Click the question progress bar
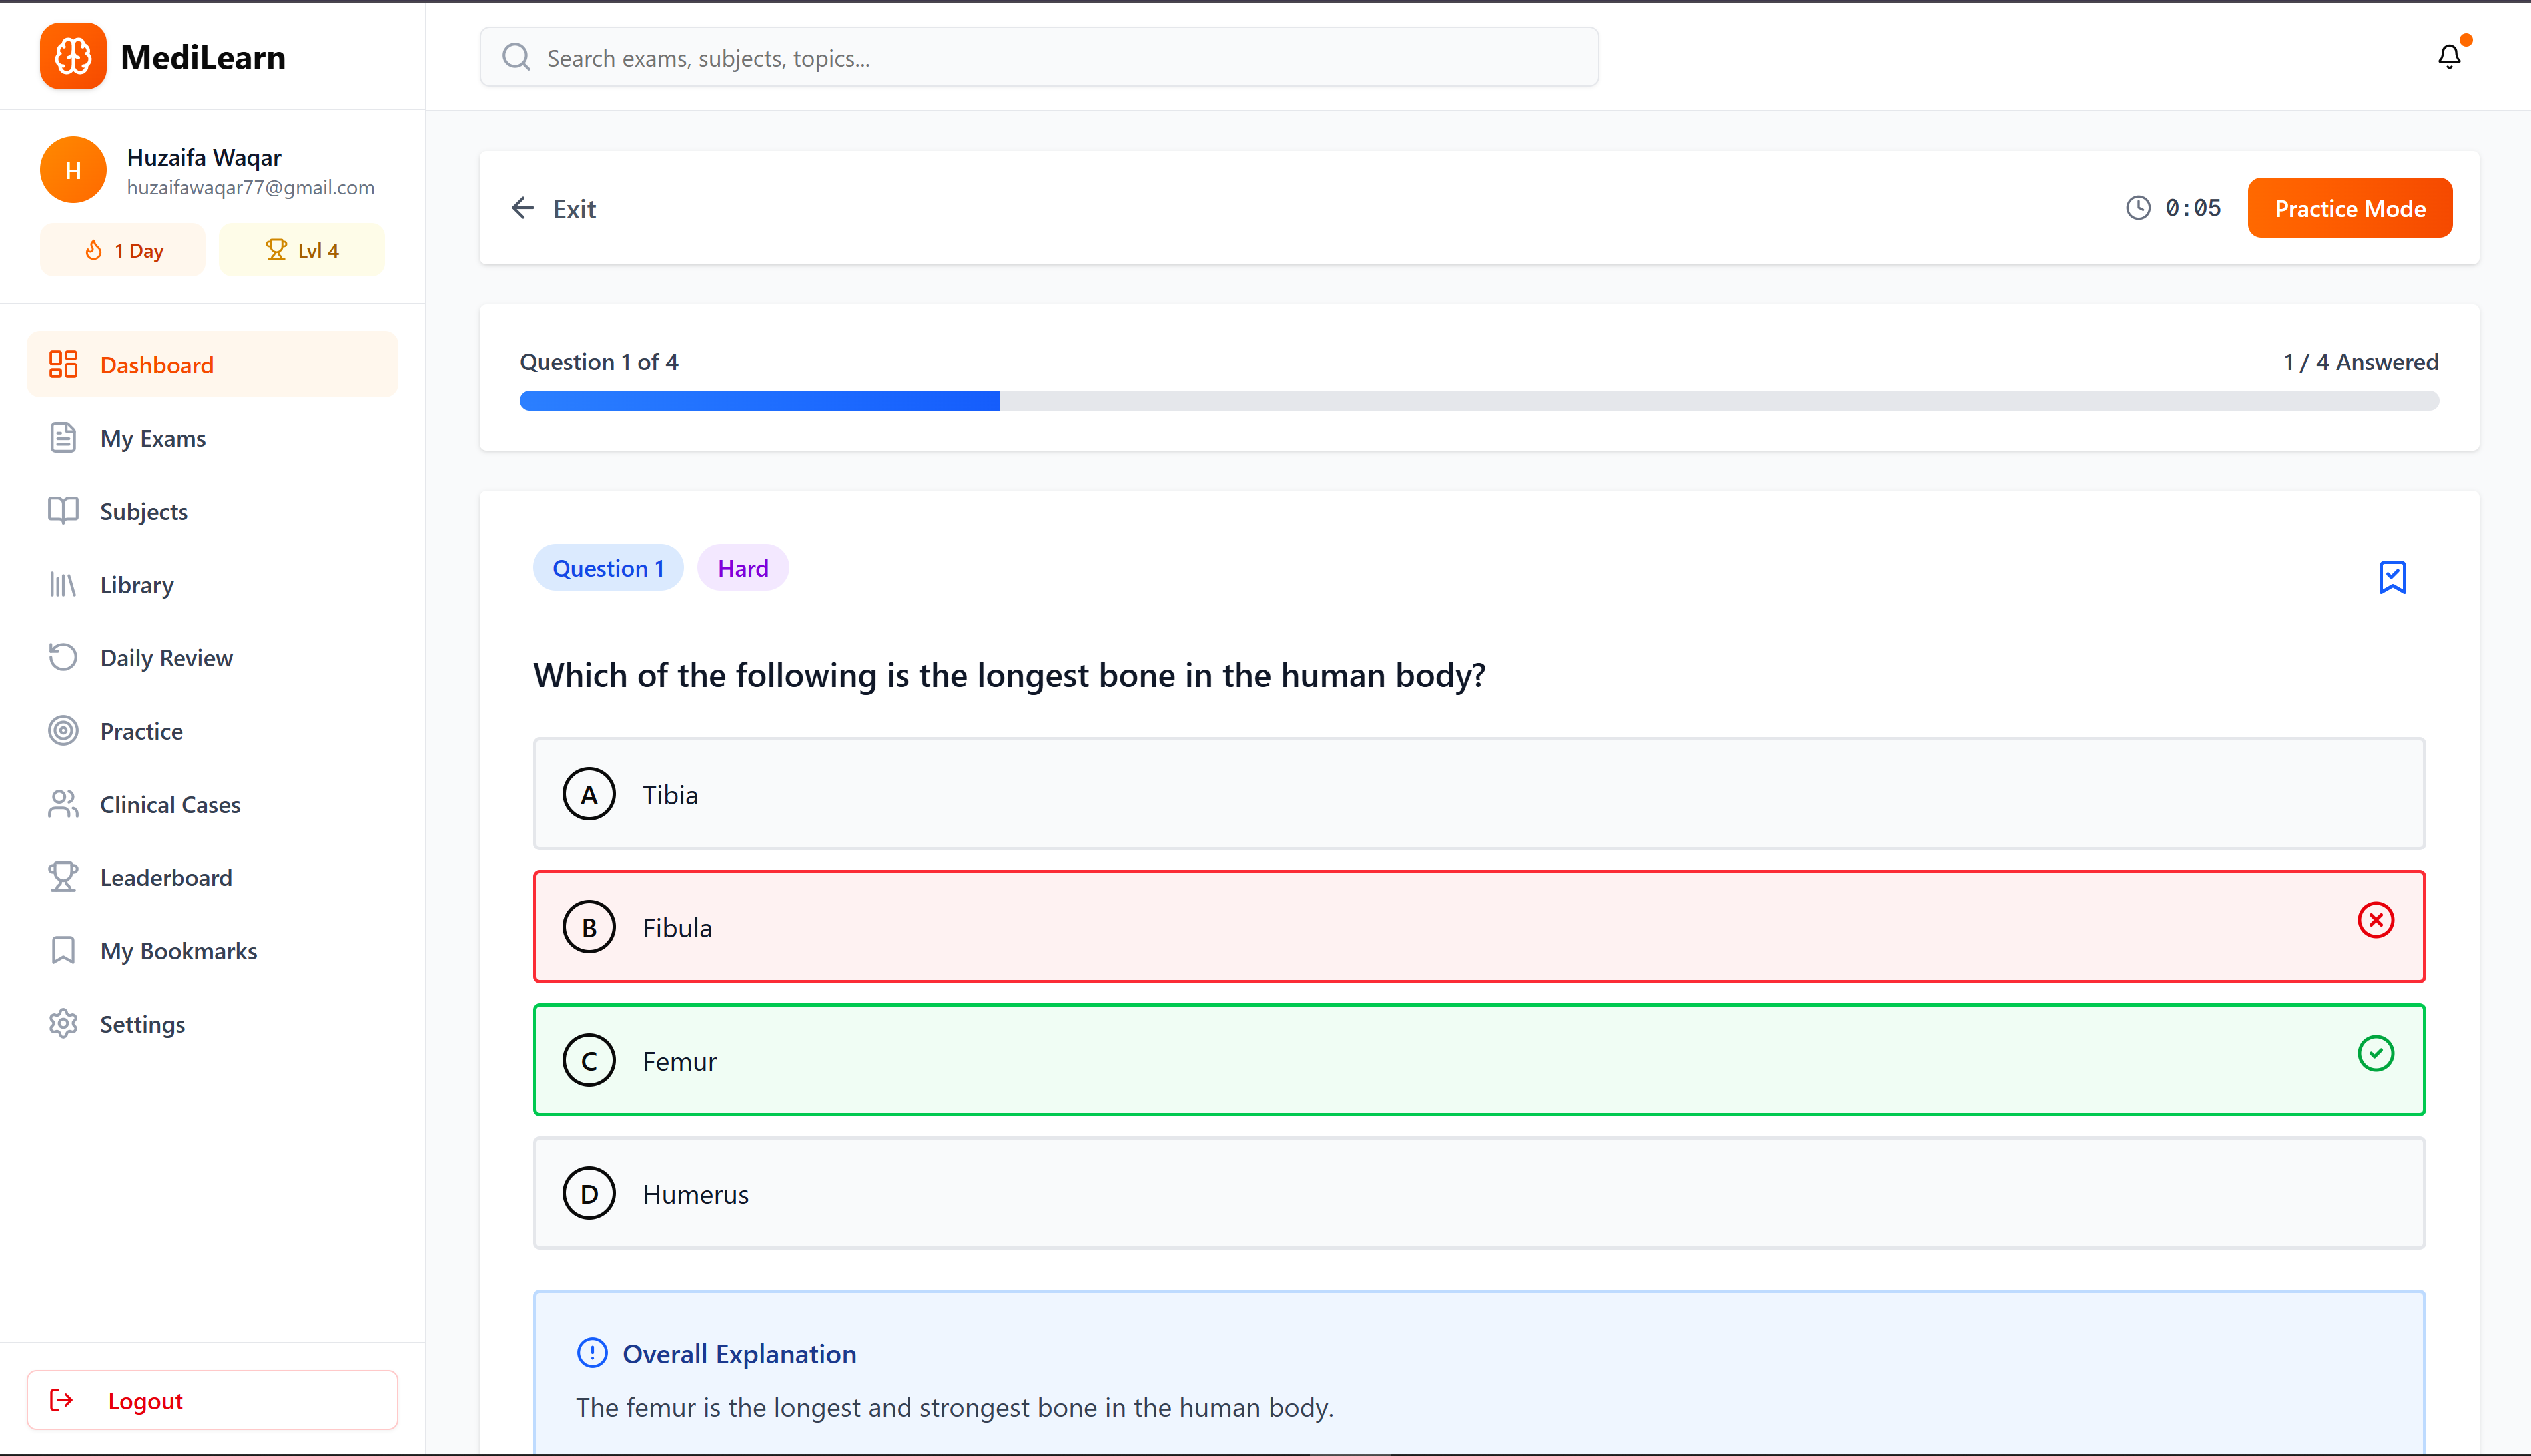 [x=1477, y=401]
